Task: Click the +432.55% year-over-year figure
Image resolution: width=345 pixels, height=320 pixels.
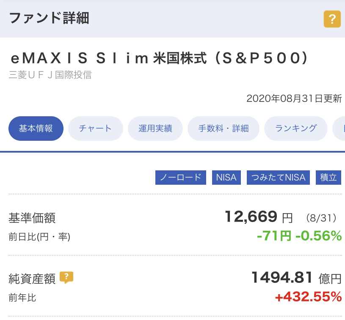Action: pyautogui.click(x=309, y=297)
